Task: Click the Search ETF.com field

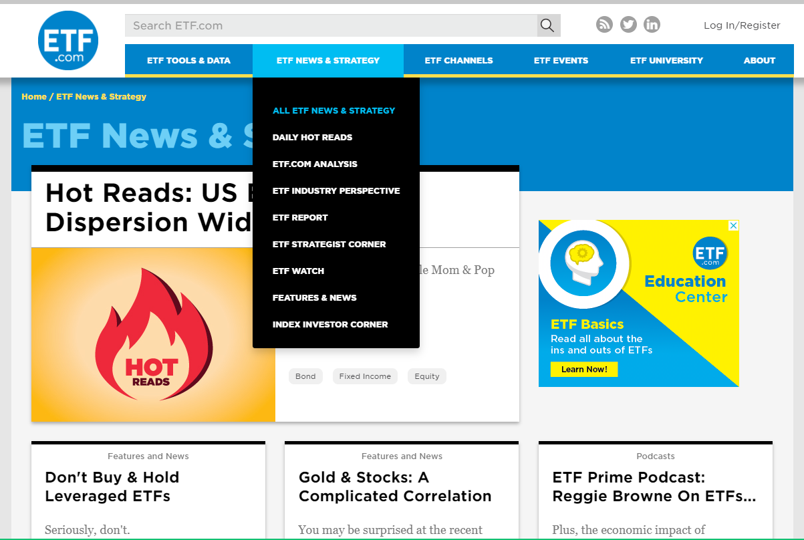Action: [331, 25]
